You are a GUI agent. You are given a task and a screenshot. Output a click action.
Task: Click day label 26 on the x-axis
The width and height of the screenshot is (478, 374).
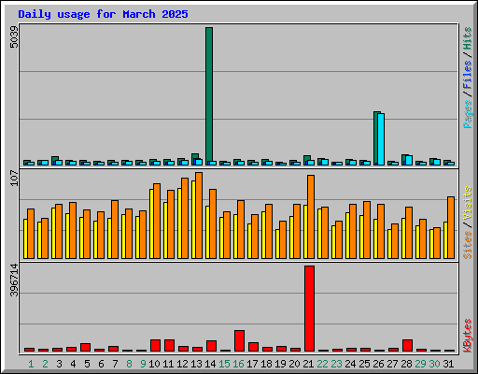tap(378, 364)
